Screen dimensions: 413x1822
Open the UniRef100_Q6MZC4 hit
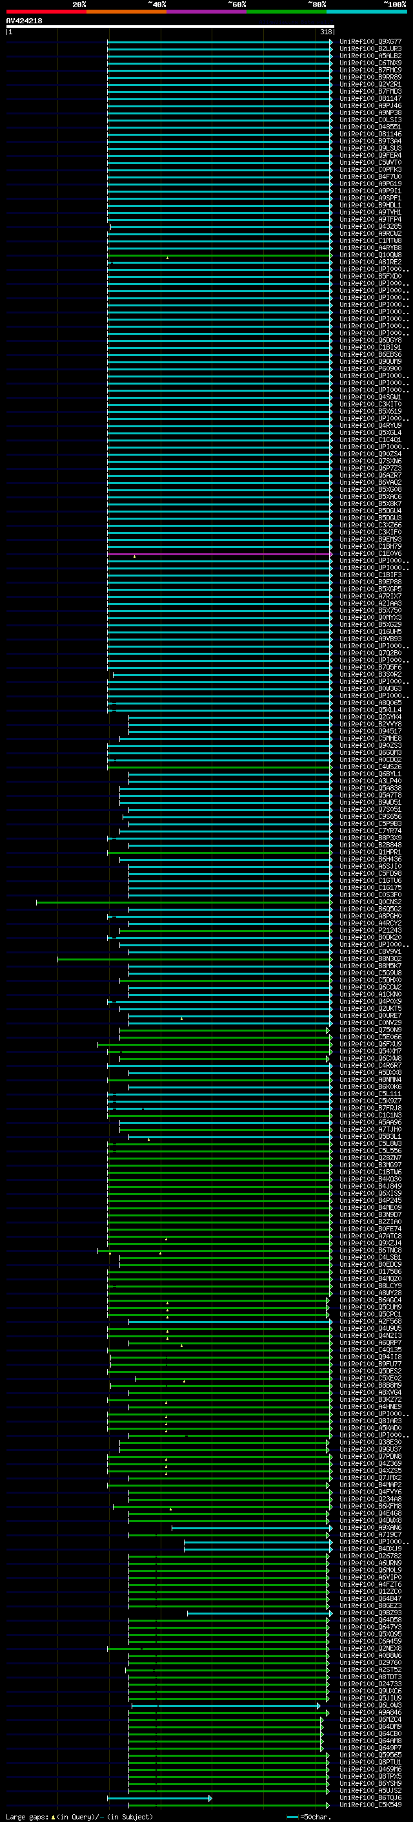[370, 1719]
